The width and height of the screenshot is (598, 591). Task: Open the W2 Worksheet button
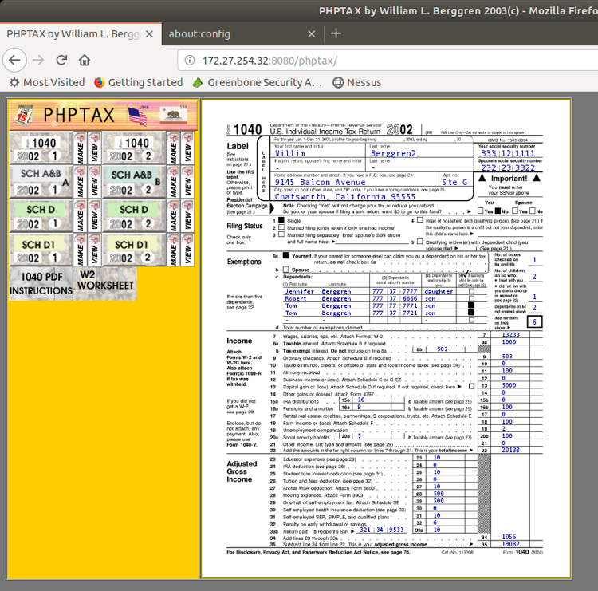(105, 283)
